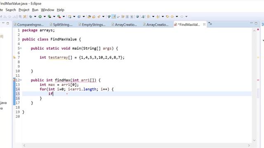Click the Skip All Breakpoints toolbar icon
The height and width of the screenshot is (148, 264).
[x=25, y=16]
